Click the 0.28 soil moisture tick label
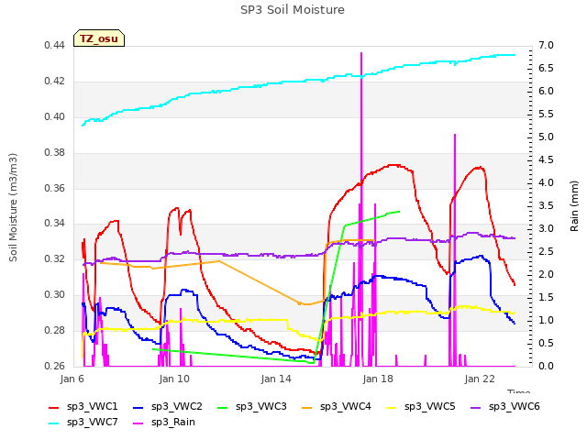 point(55,330)
